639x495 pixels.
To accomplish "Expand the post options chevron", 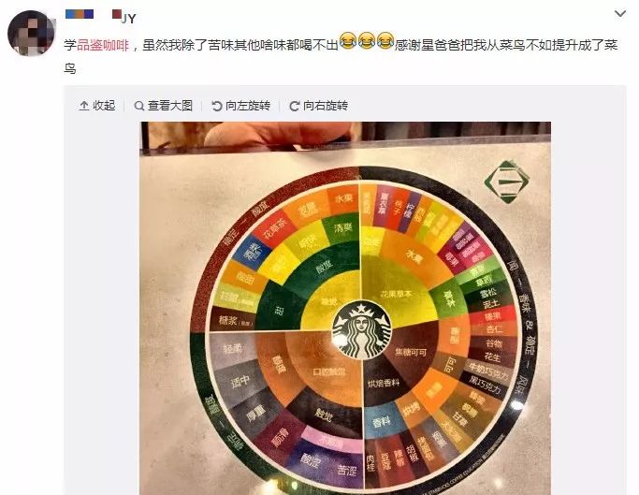I will point(620,13).
